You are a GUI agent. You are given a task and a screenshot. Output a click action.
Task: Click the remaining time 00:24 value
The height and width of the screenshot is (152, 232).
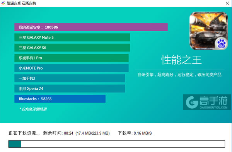click(x=69, y=133)
